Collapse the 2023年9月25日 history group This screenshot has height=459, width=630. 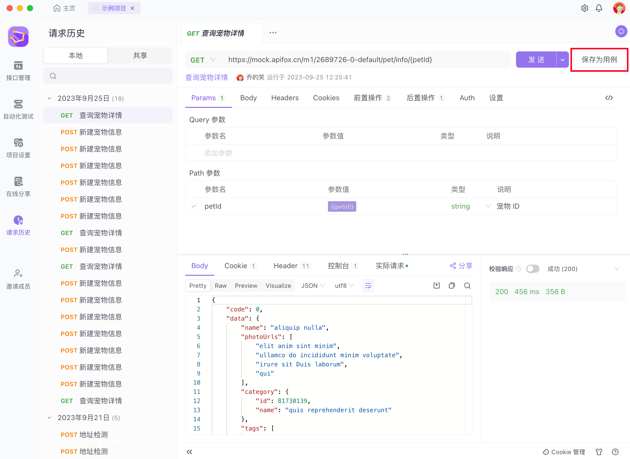[49, 98]
